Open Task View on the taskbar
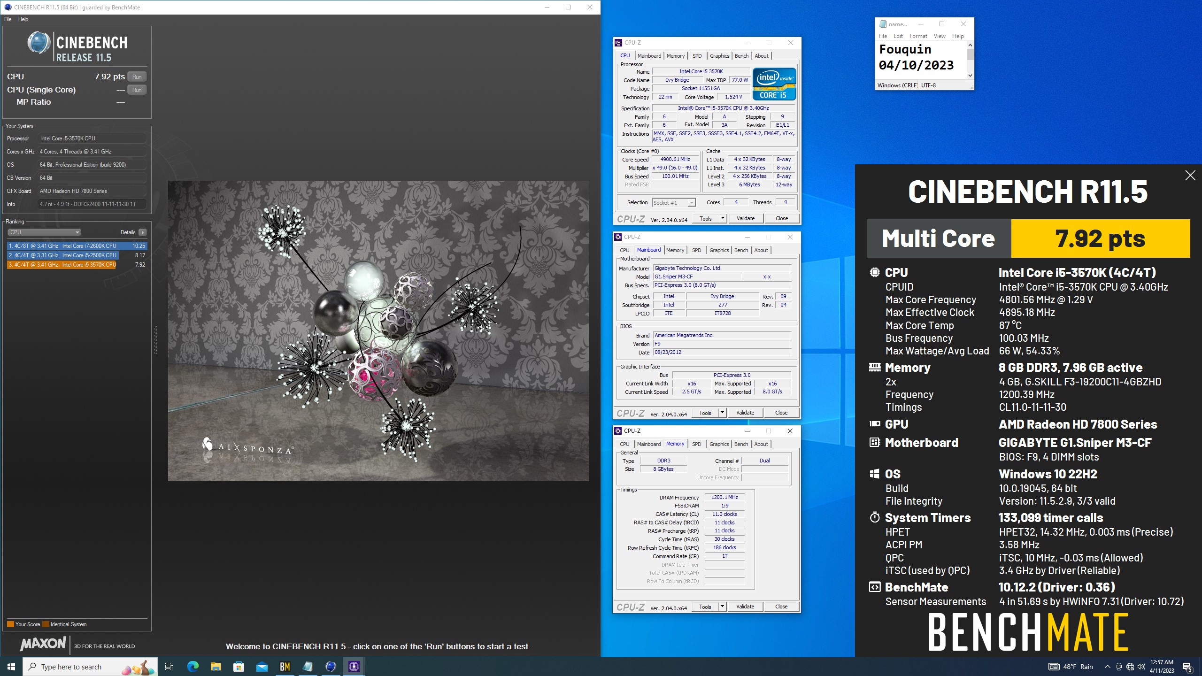The image size is (1202, 676). tap(169, 667)
